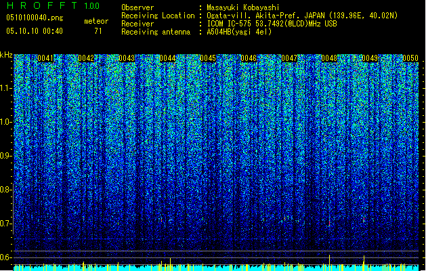Select the file name 0510100040.png
The image size is (426, 271).
pos(35,18)
